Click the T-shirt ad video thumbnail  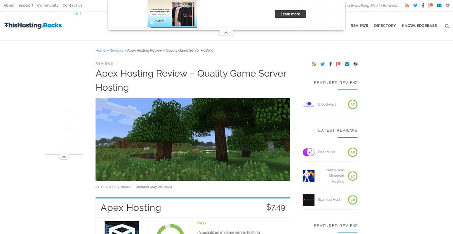pyautogui.click(x=172, y=14)
